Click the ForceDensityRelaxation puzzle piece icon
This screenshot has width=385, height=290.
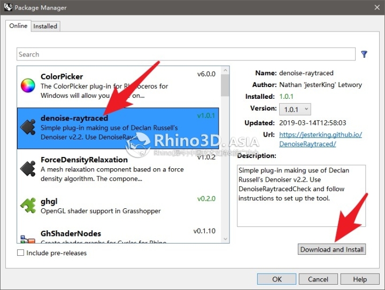coord(28,168)
